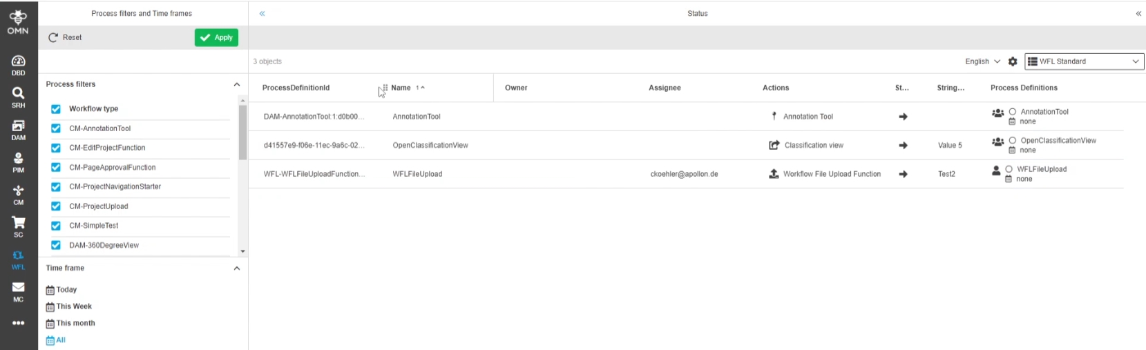Viewport: 1146px width, 350px height.
Task: Open the PIM module
Action: (19, 162)
